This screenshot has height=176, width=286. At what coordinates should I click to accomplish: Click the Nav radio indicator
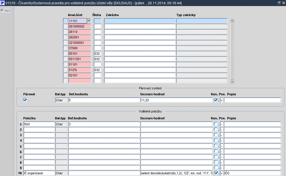(2, 10)
